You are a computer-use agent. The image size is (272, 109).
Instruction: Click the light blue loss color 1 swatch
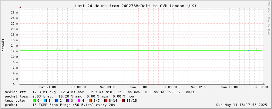coord(45,101)
